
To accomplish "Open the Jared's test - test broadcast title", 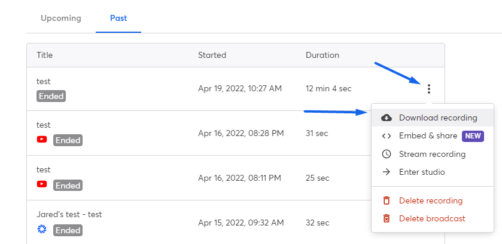I will coord(69,214).
